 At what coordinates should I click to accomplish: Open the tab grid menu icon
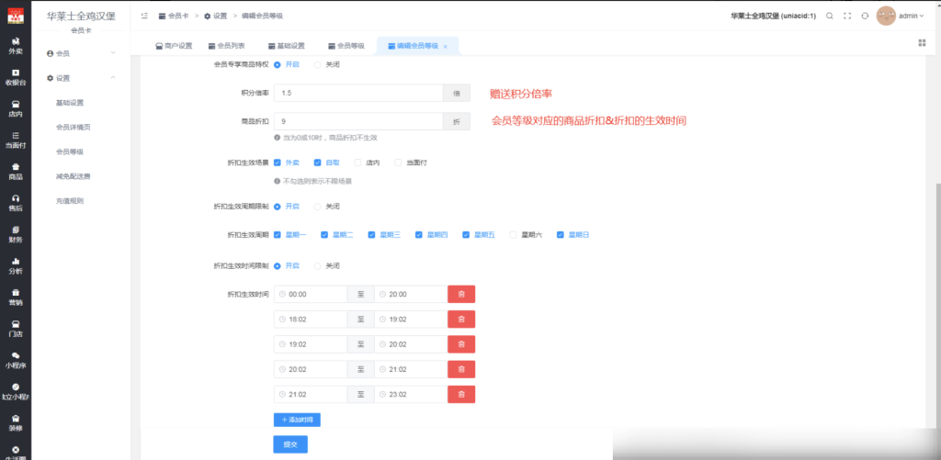tap(922, 42)
